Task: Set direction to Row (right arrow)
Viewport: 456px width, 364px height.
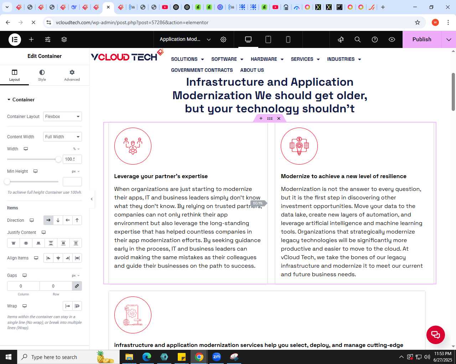Action: pos(48,220)
